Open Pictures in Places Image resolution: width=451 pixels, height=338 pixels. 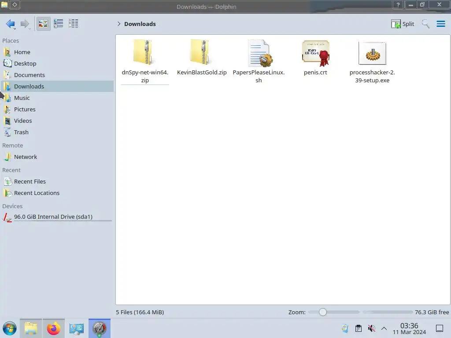pyautogui.click(x=57, y=110)
